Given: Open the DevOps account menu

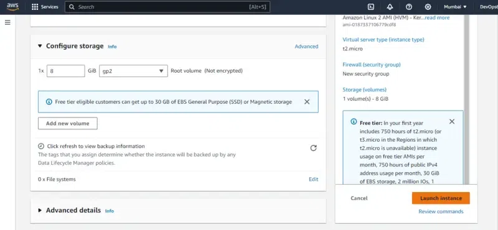Looking at the screenshot, I should pyautogui.click(x=489, y=7).
